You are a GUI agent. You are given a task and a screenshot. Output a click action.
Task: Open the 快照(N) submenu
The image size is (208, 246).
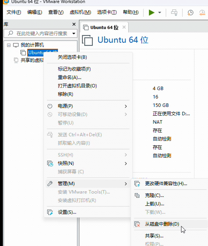(88, 163)
